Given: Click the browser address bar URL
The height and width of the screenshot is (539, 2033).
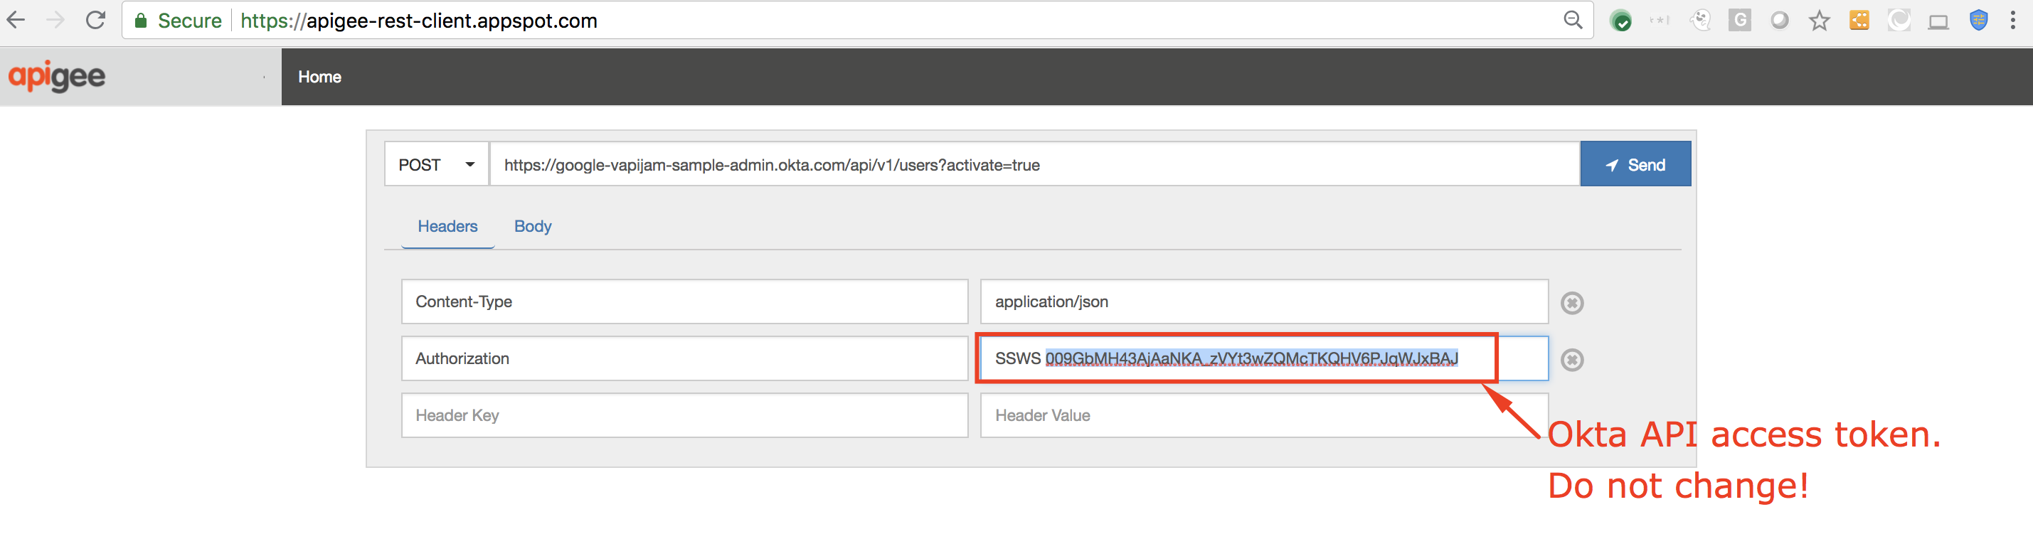Looking at the screenshot, I should [x=419, y=21].
